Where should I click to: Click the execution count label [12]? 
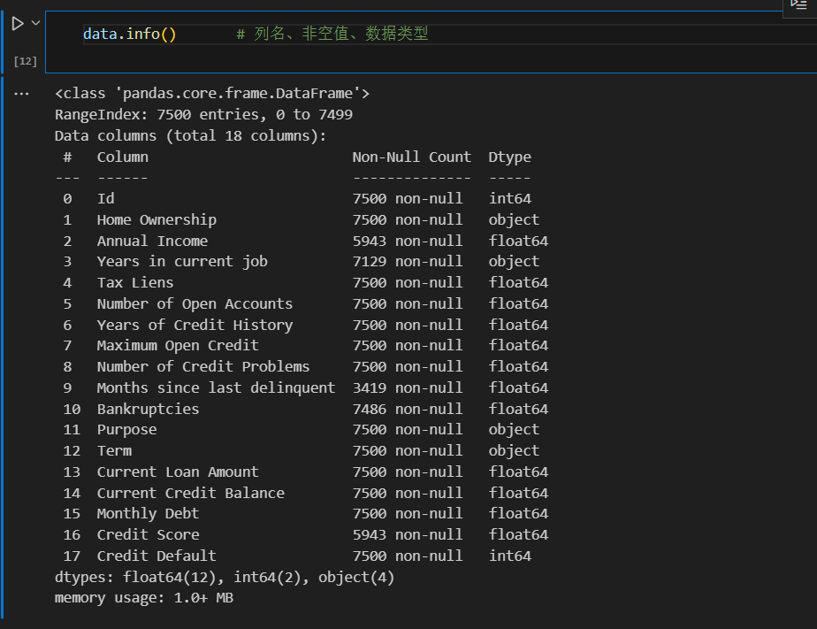[x=25, y=61]
